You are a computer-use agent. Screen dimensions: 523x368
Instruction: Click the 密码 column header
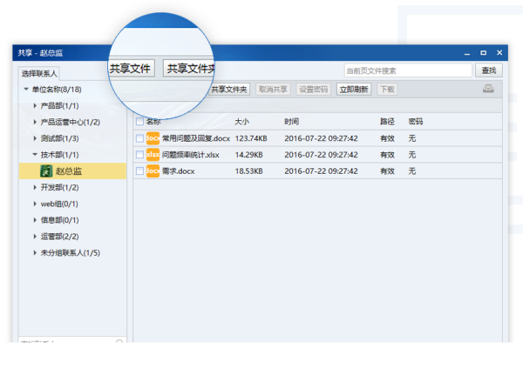(x=416, y=122)
